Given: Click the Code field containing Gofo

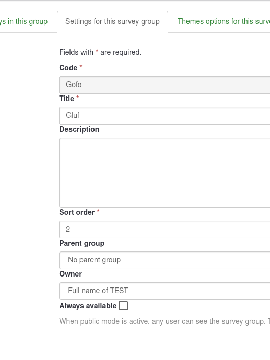Looking at the screenshot, I should (165, 85).
